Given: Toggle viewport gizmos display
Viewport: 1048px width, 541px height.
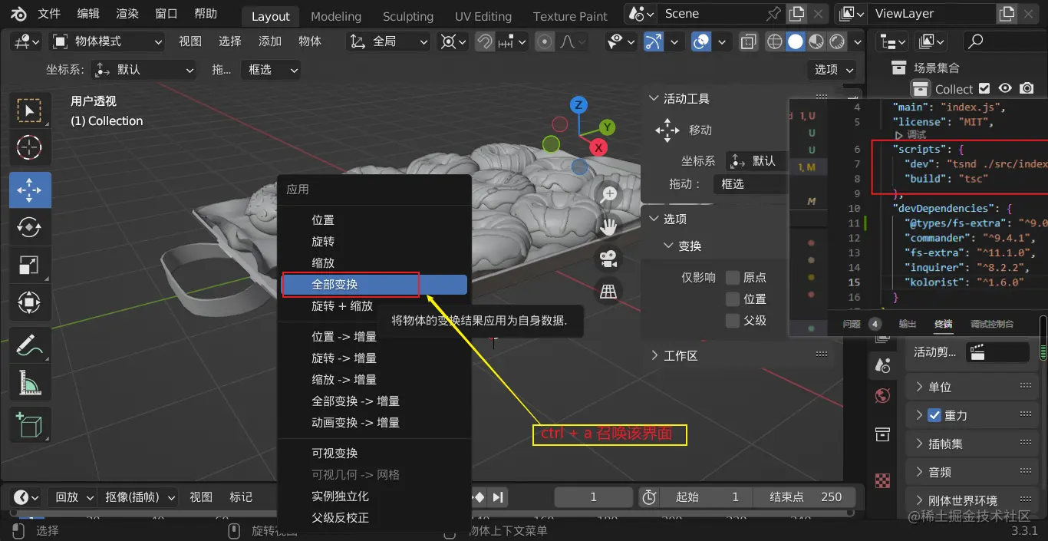Looking at the screenshot, I should [654, 41].
